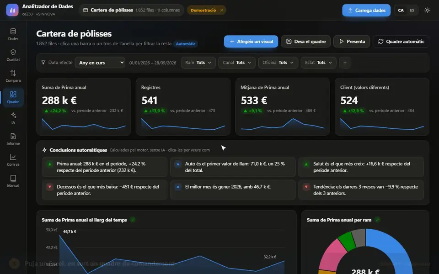Click the Carrega dades button
The image size is (439, 274).
pos(366,11)
